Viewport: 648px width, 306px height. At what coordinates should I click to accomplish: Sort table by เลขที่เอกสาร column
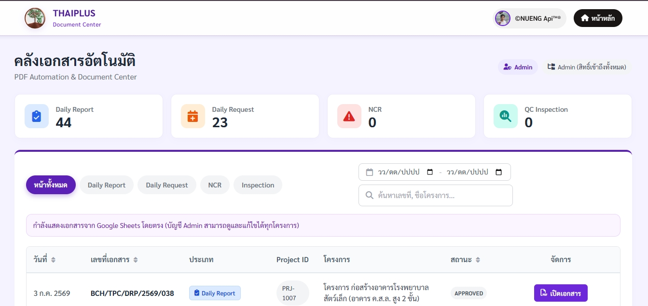point(114,260)
